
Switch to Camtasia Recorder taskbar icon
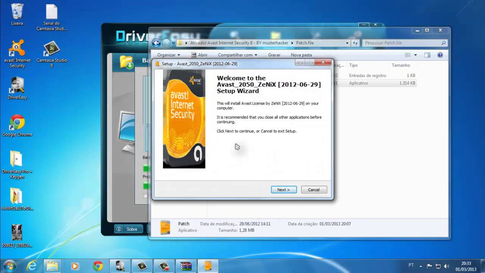click(164, 266)
